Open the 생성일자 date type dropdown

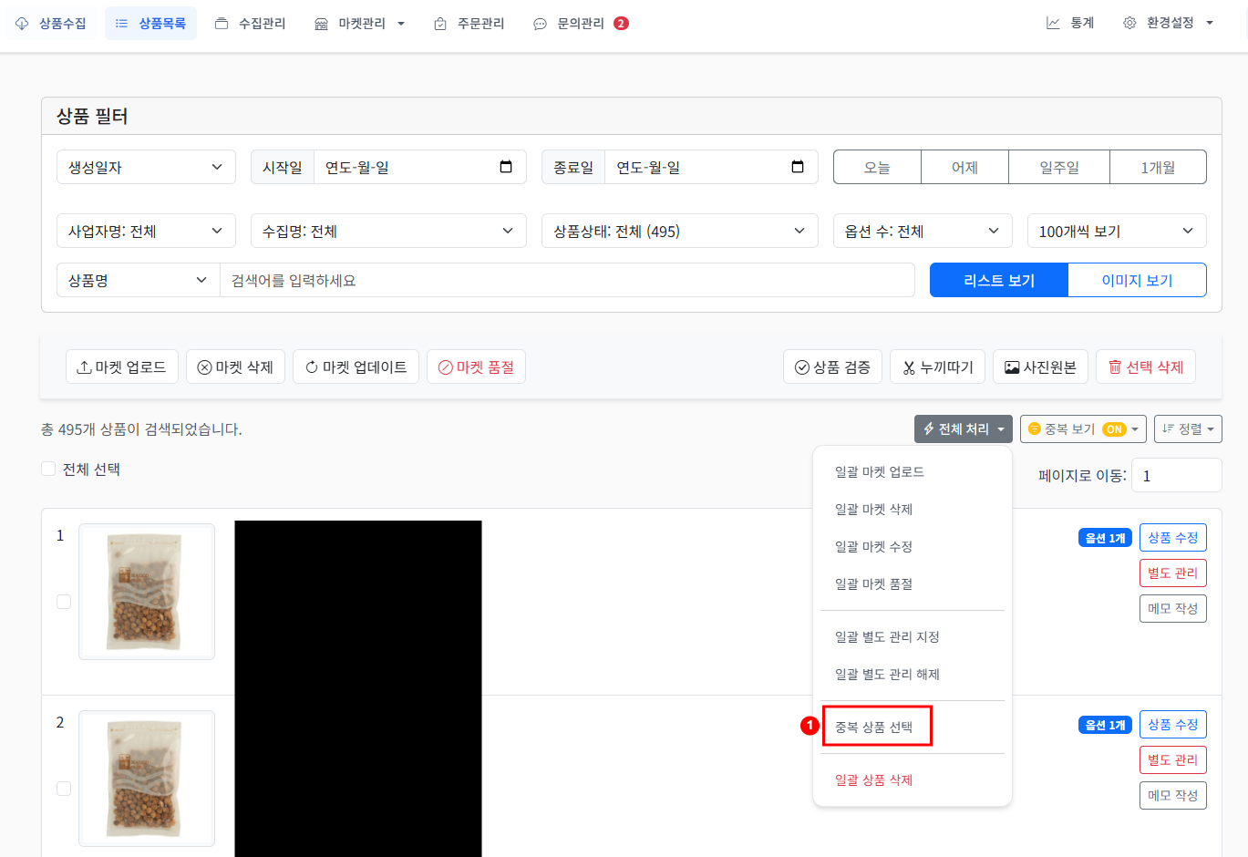pyautogui.click(x=146, y=167)
